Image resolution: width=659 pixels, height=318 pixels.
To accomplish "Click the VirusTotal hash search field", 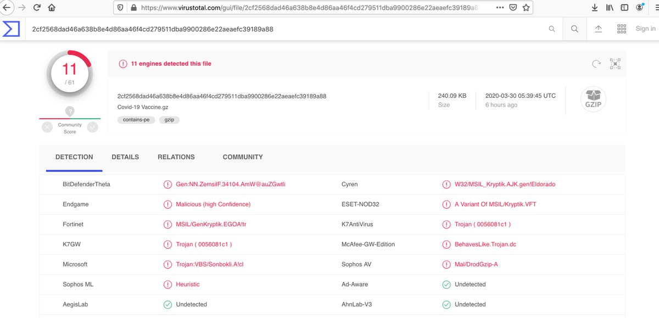I will (286, 29).
